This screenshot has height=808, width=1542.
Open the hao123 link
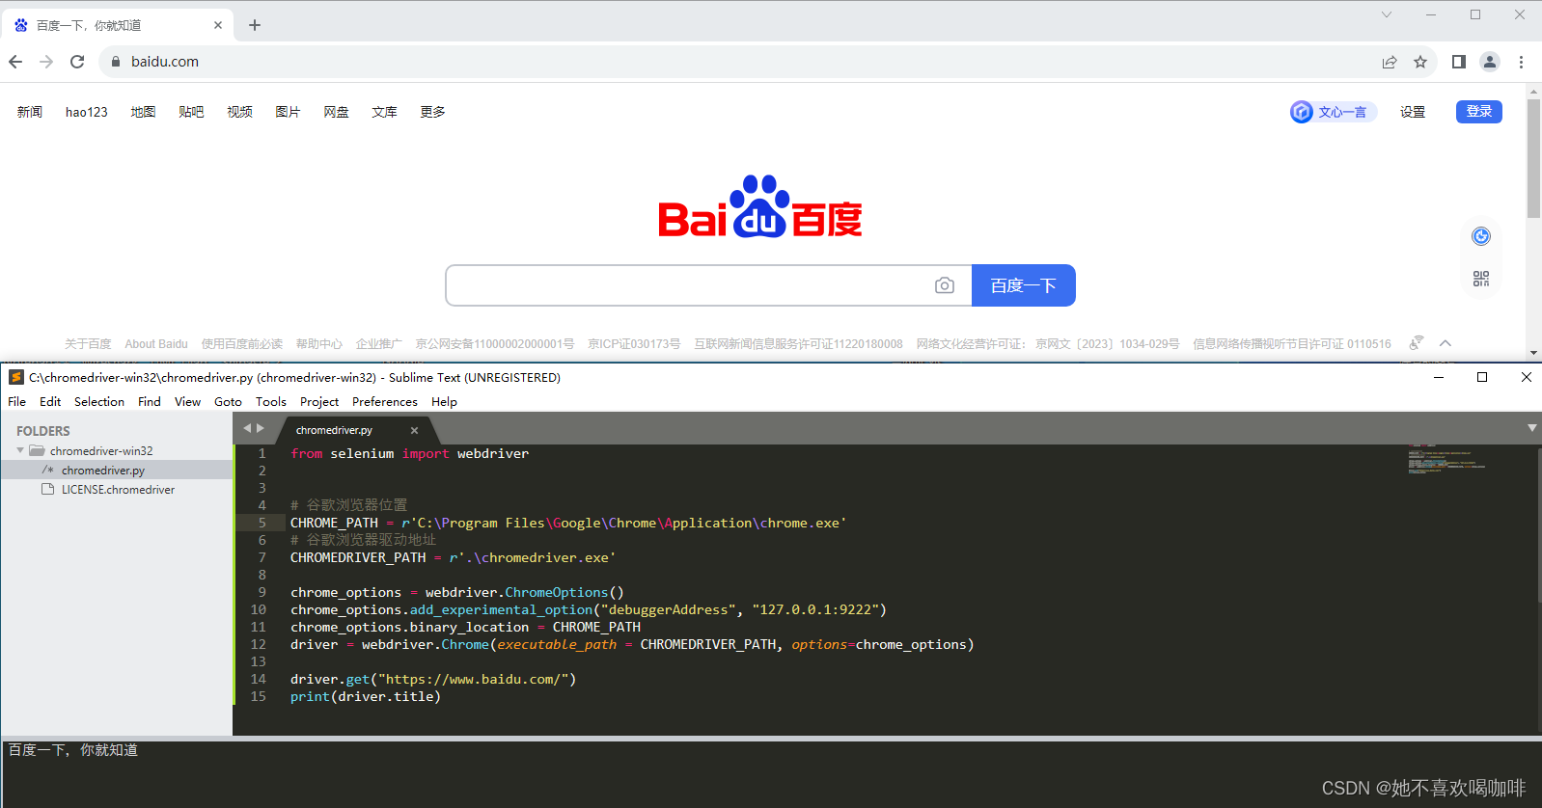pyautogui.click(x=87, y=112)
